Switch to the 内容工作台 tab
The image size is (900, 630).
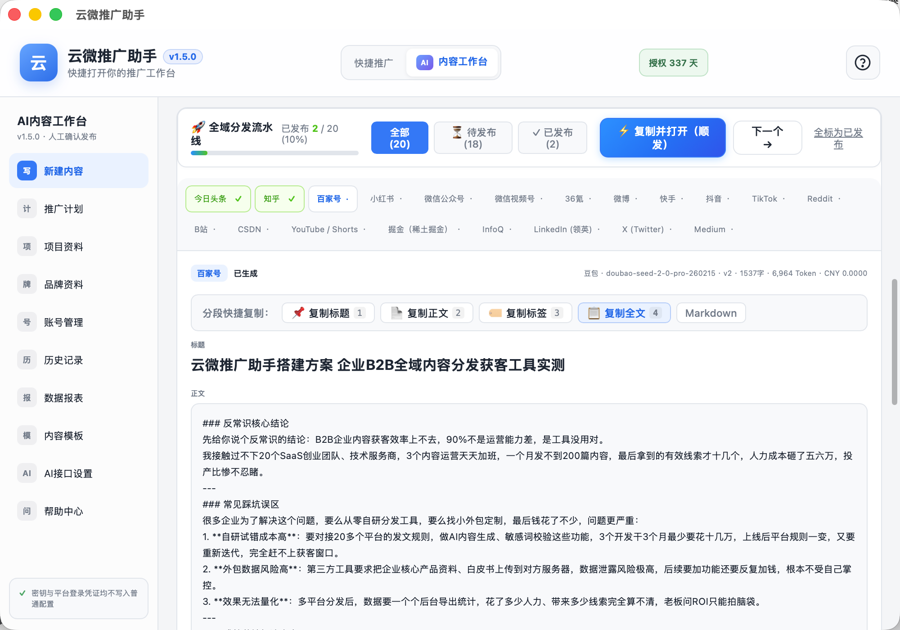452,62
